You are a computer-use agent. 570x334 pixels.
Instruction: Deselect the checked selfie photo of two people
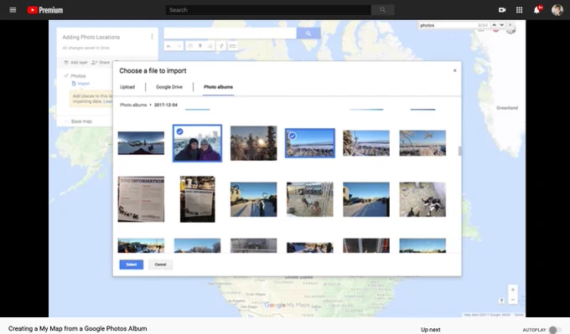tap(197, 143)
